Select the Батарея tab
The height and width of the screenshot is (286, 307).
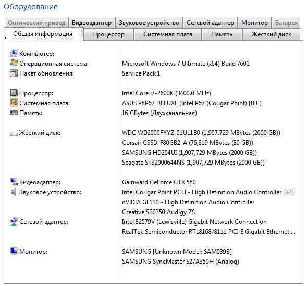[286, 23]
